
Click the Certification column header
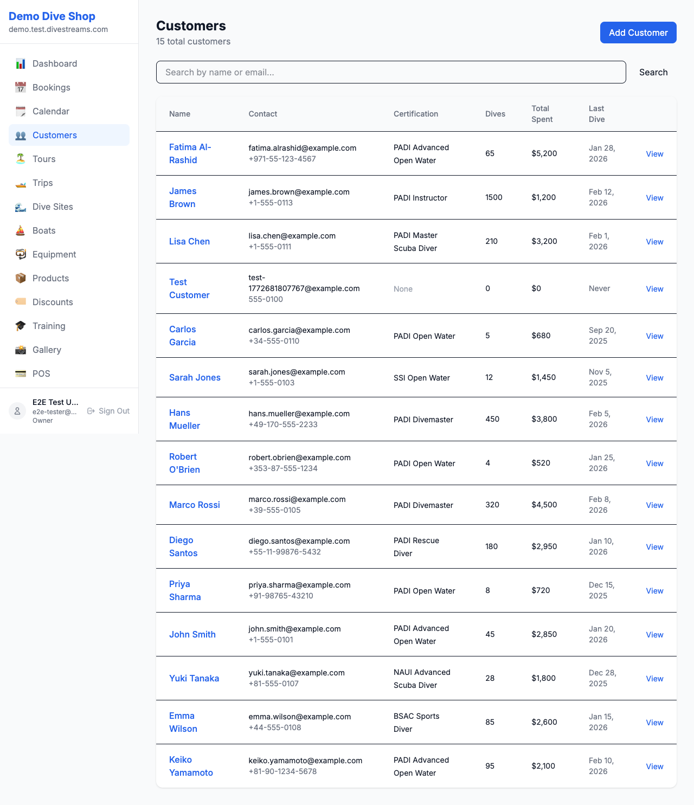click(x=416, y=114)
